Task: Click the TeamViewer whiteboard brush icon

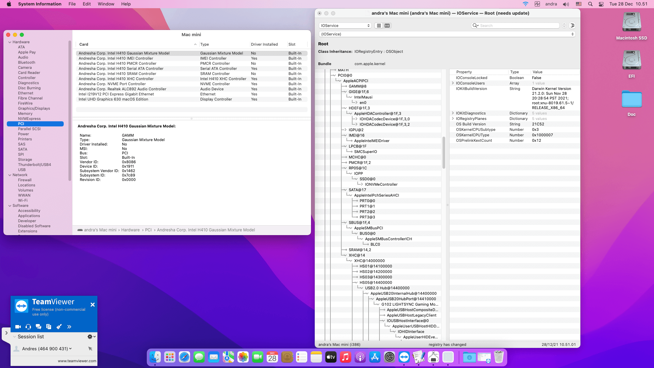Action: pos(59,327)
